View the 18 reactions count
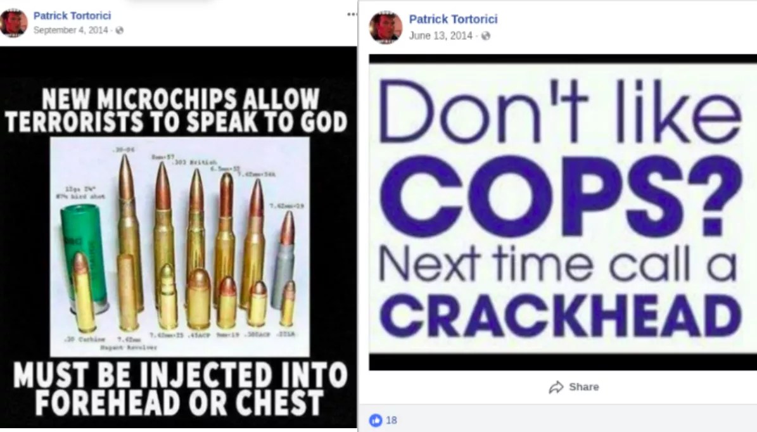 tap(391, 421)
